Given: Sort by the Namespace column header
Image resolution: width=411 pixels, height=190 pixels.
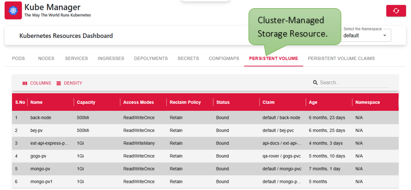Looking at the screenshot, I should [367, 102].
